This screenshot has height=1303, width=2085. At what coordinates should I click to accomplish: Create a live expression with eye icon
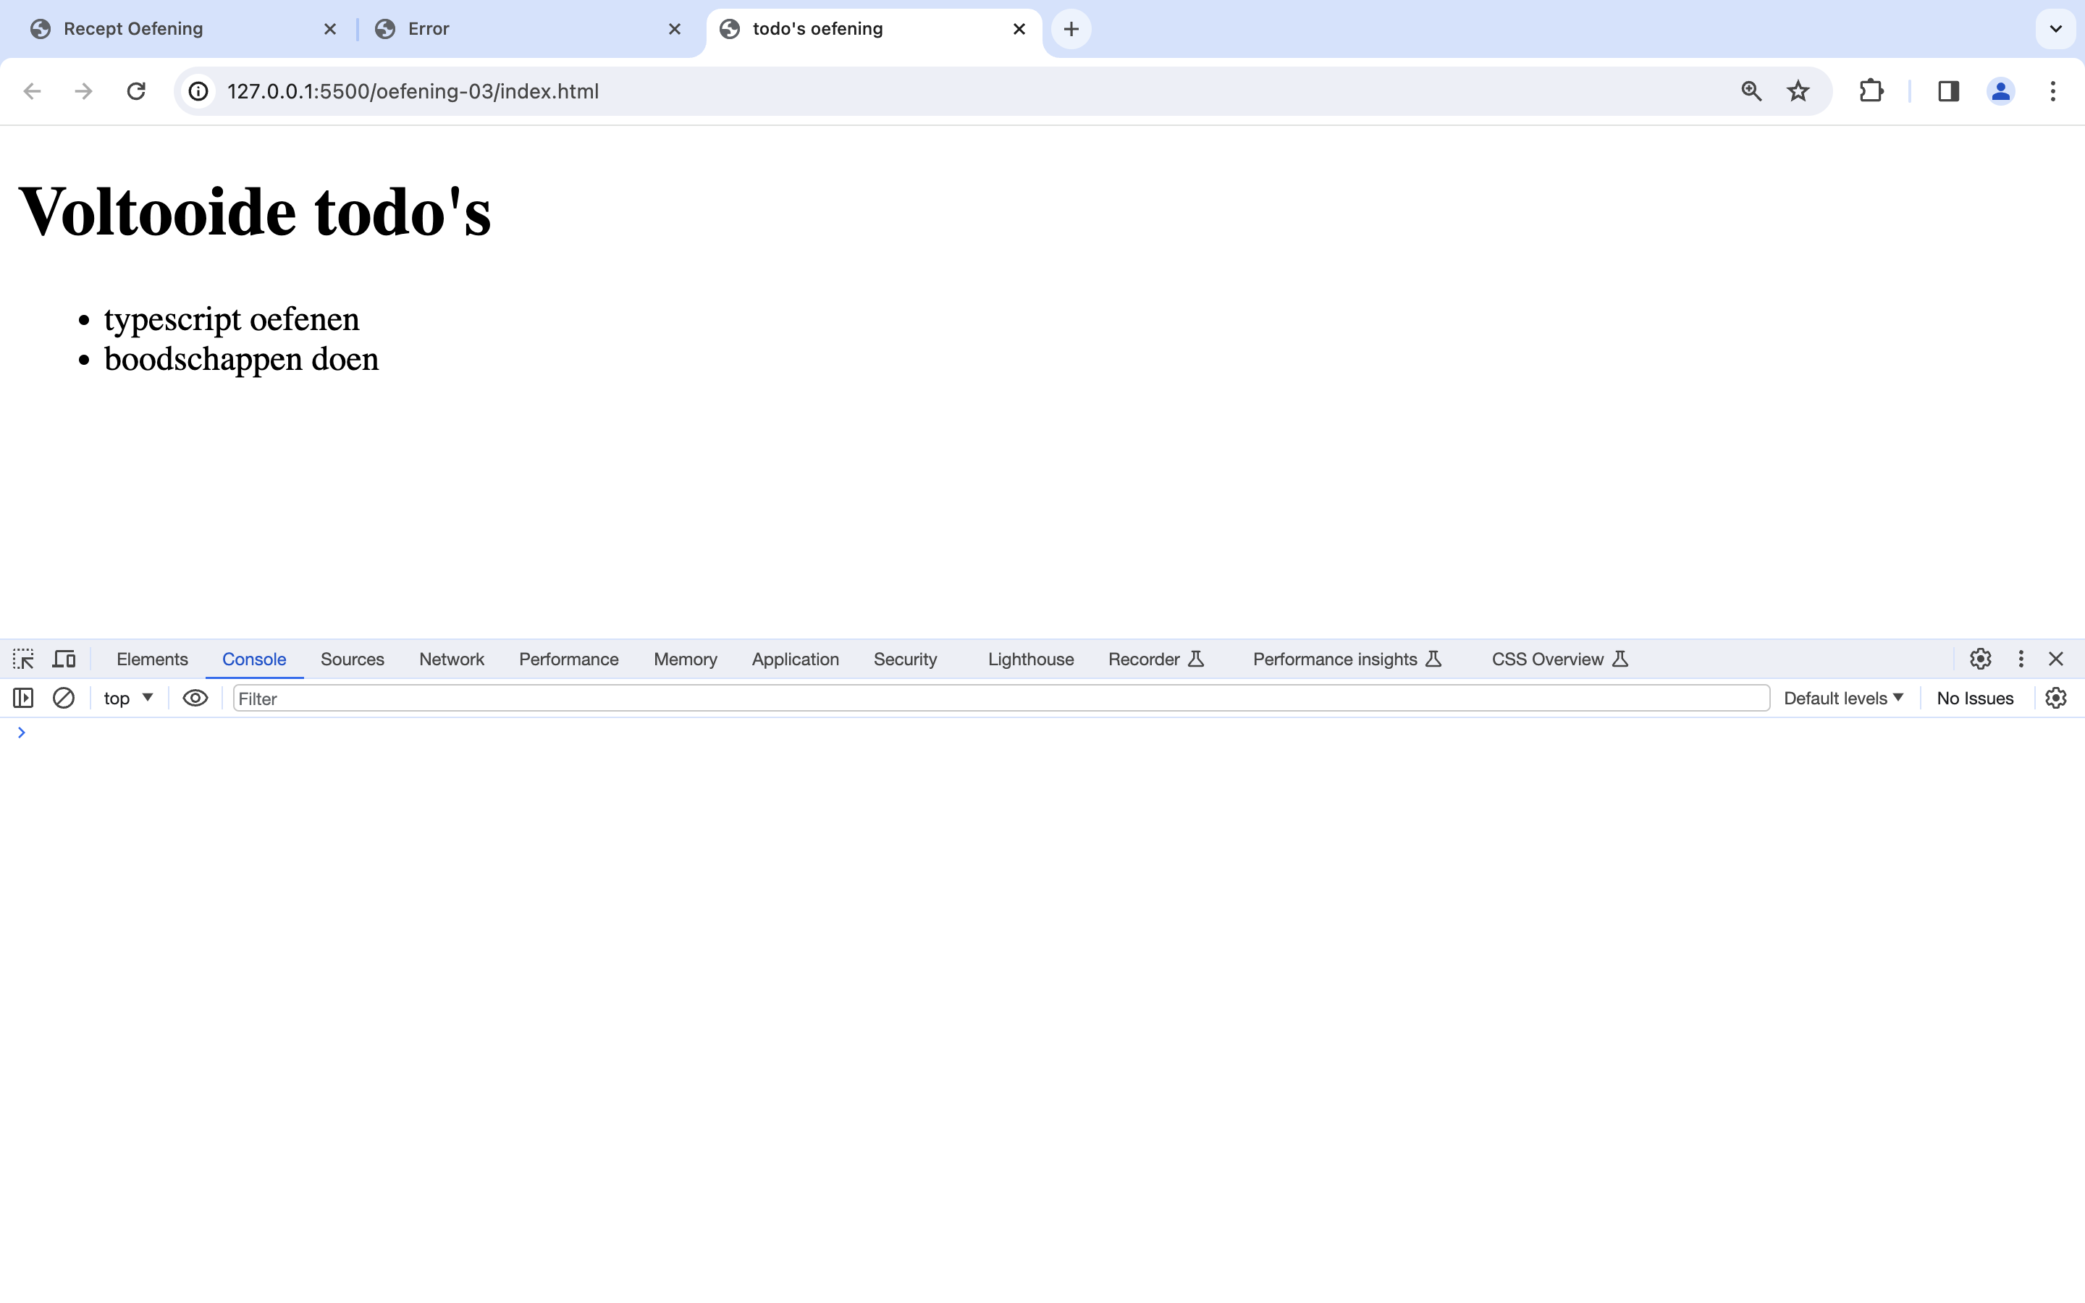click(x=195, y=698)
